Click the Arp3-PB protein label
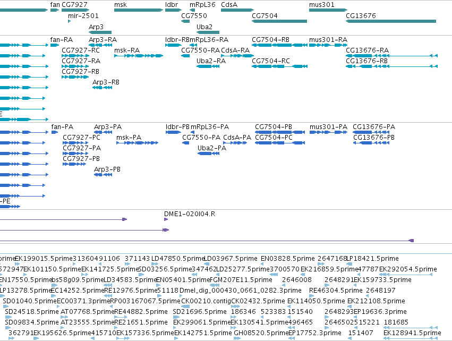Image resolution: width=452 pixels, height=341 pixels. 107,169
